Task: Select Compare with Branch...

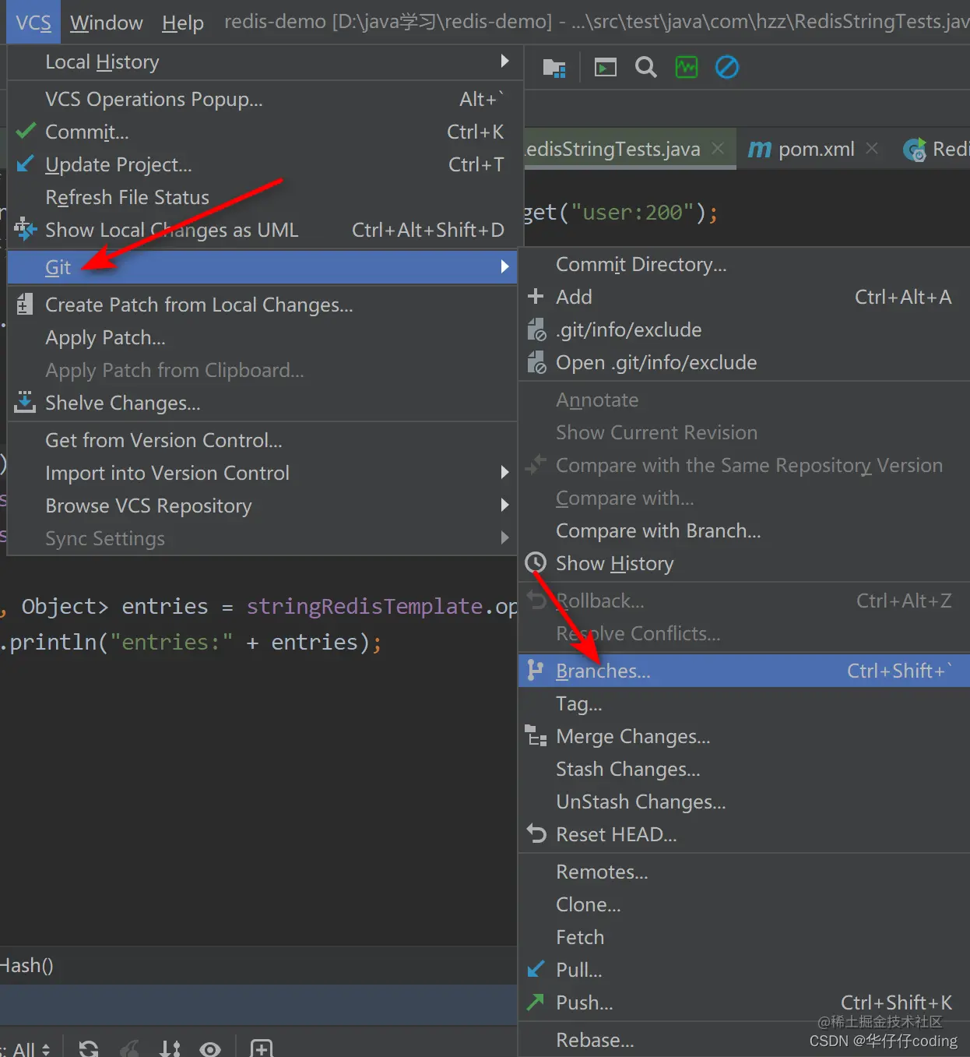Action: (x=744, y=530)
